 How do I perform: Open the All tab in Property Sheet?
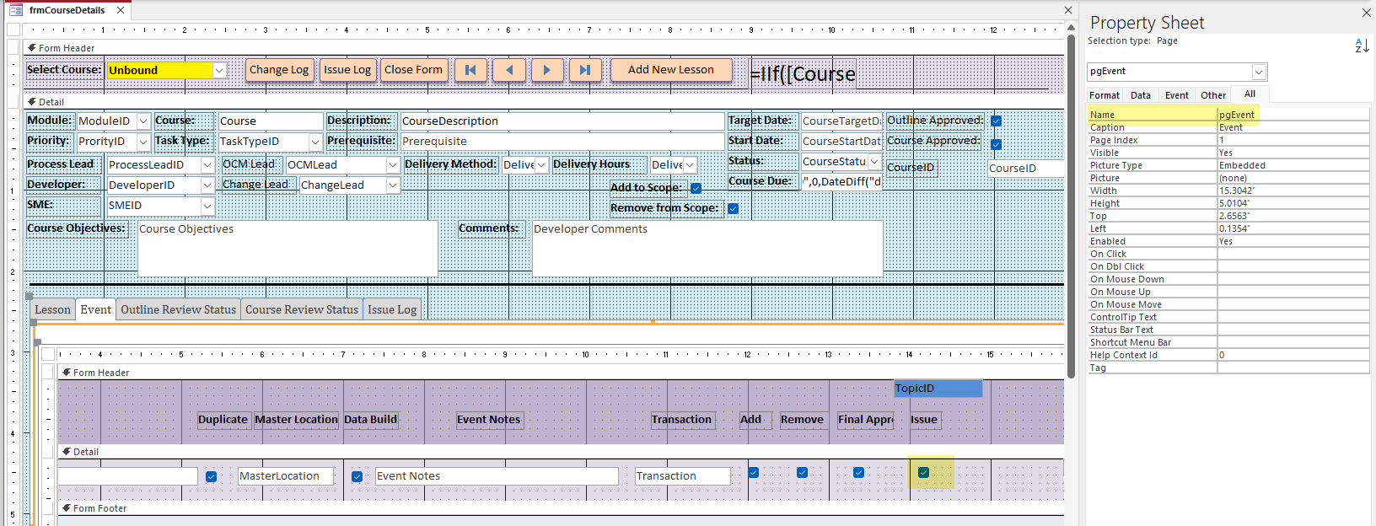click(1250, 94)
